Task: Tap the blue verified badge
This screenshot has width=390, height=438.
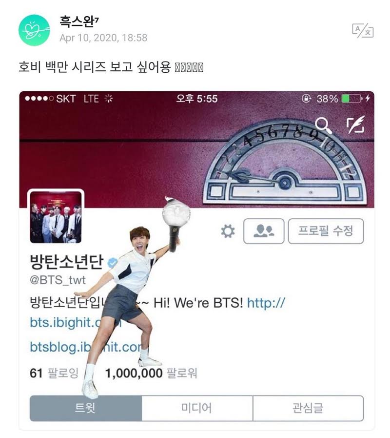Action: point(113,262)
